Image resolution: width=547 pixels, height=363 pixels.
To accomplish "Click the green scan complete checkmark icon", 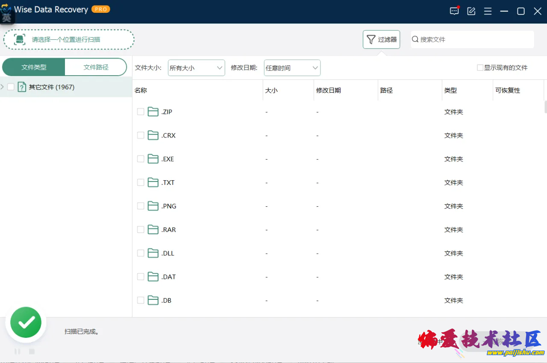I will coord(26,323).
